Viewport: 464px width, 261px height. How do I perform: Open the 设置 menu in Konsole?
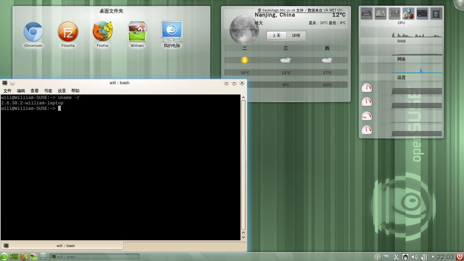61,91
